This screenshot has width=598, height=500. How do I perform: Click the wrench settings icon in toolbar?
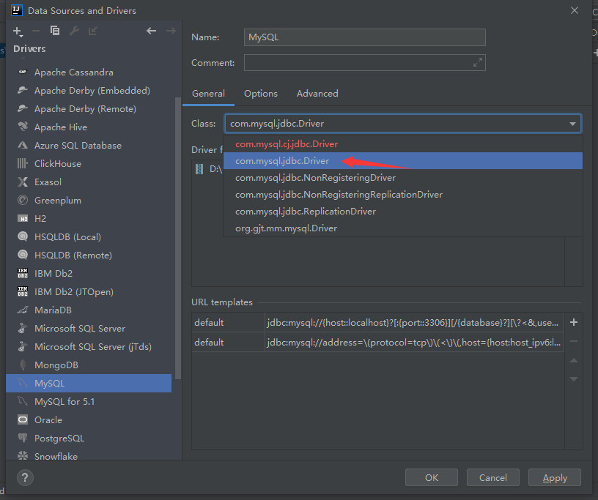pos(74,31)
